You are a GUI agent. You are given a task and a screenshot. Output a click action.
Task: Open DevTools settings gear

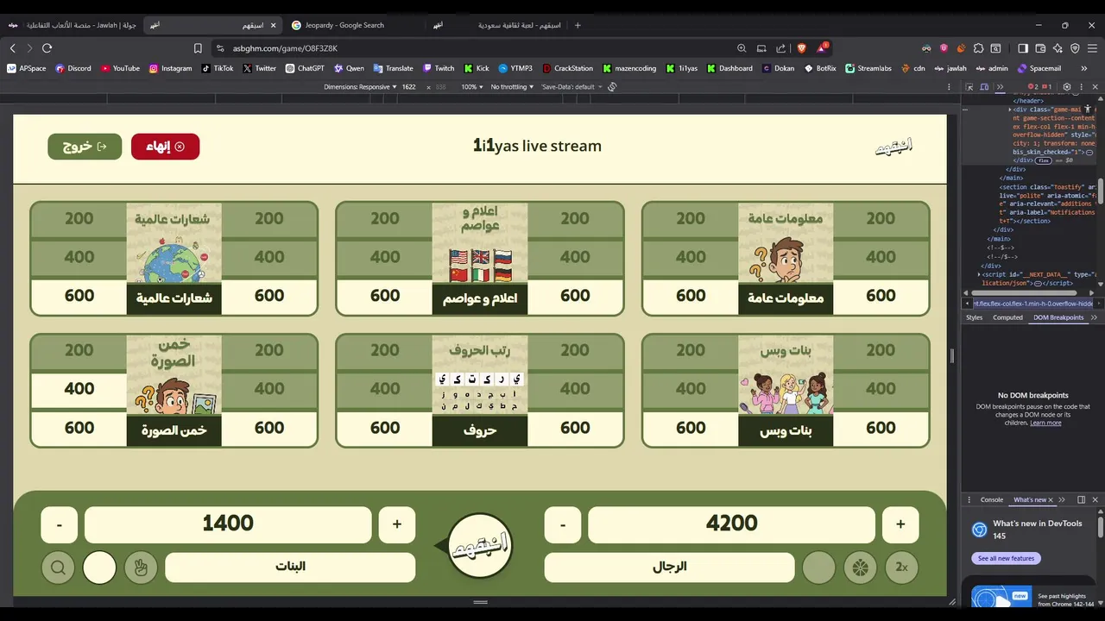(x=1066, y=87)
